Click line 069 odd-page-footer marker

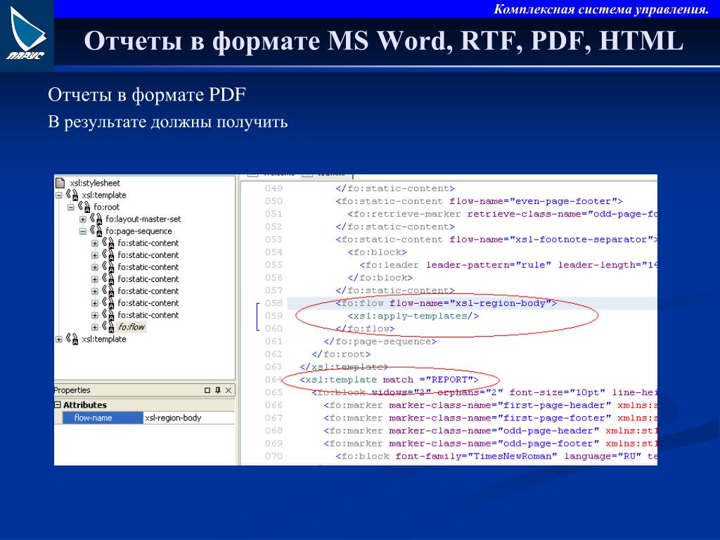490,444
